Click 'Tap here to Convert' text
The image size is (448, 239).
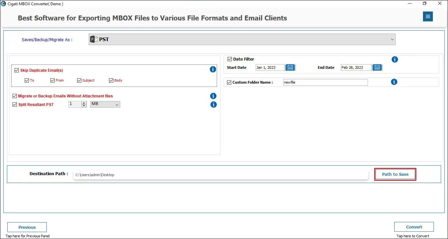413,236
